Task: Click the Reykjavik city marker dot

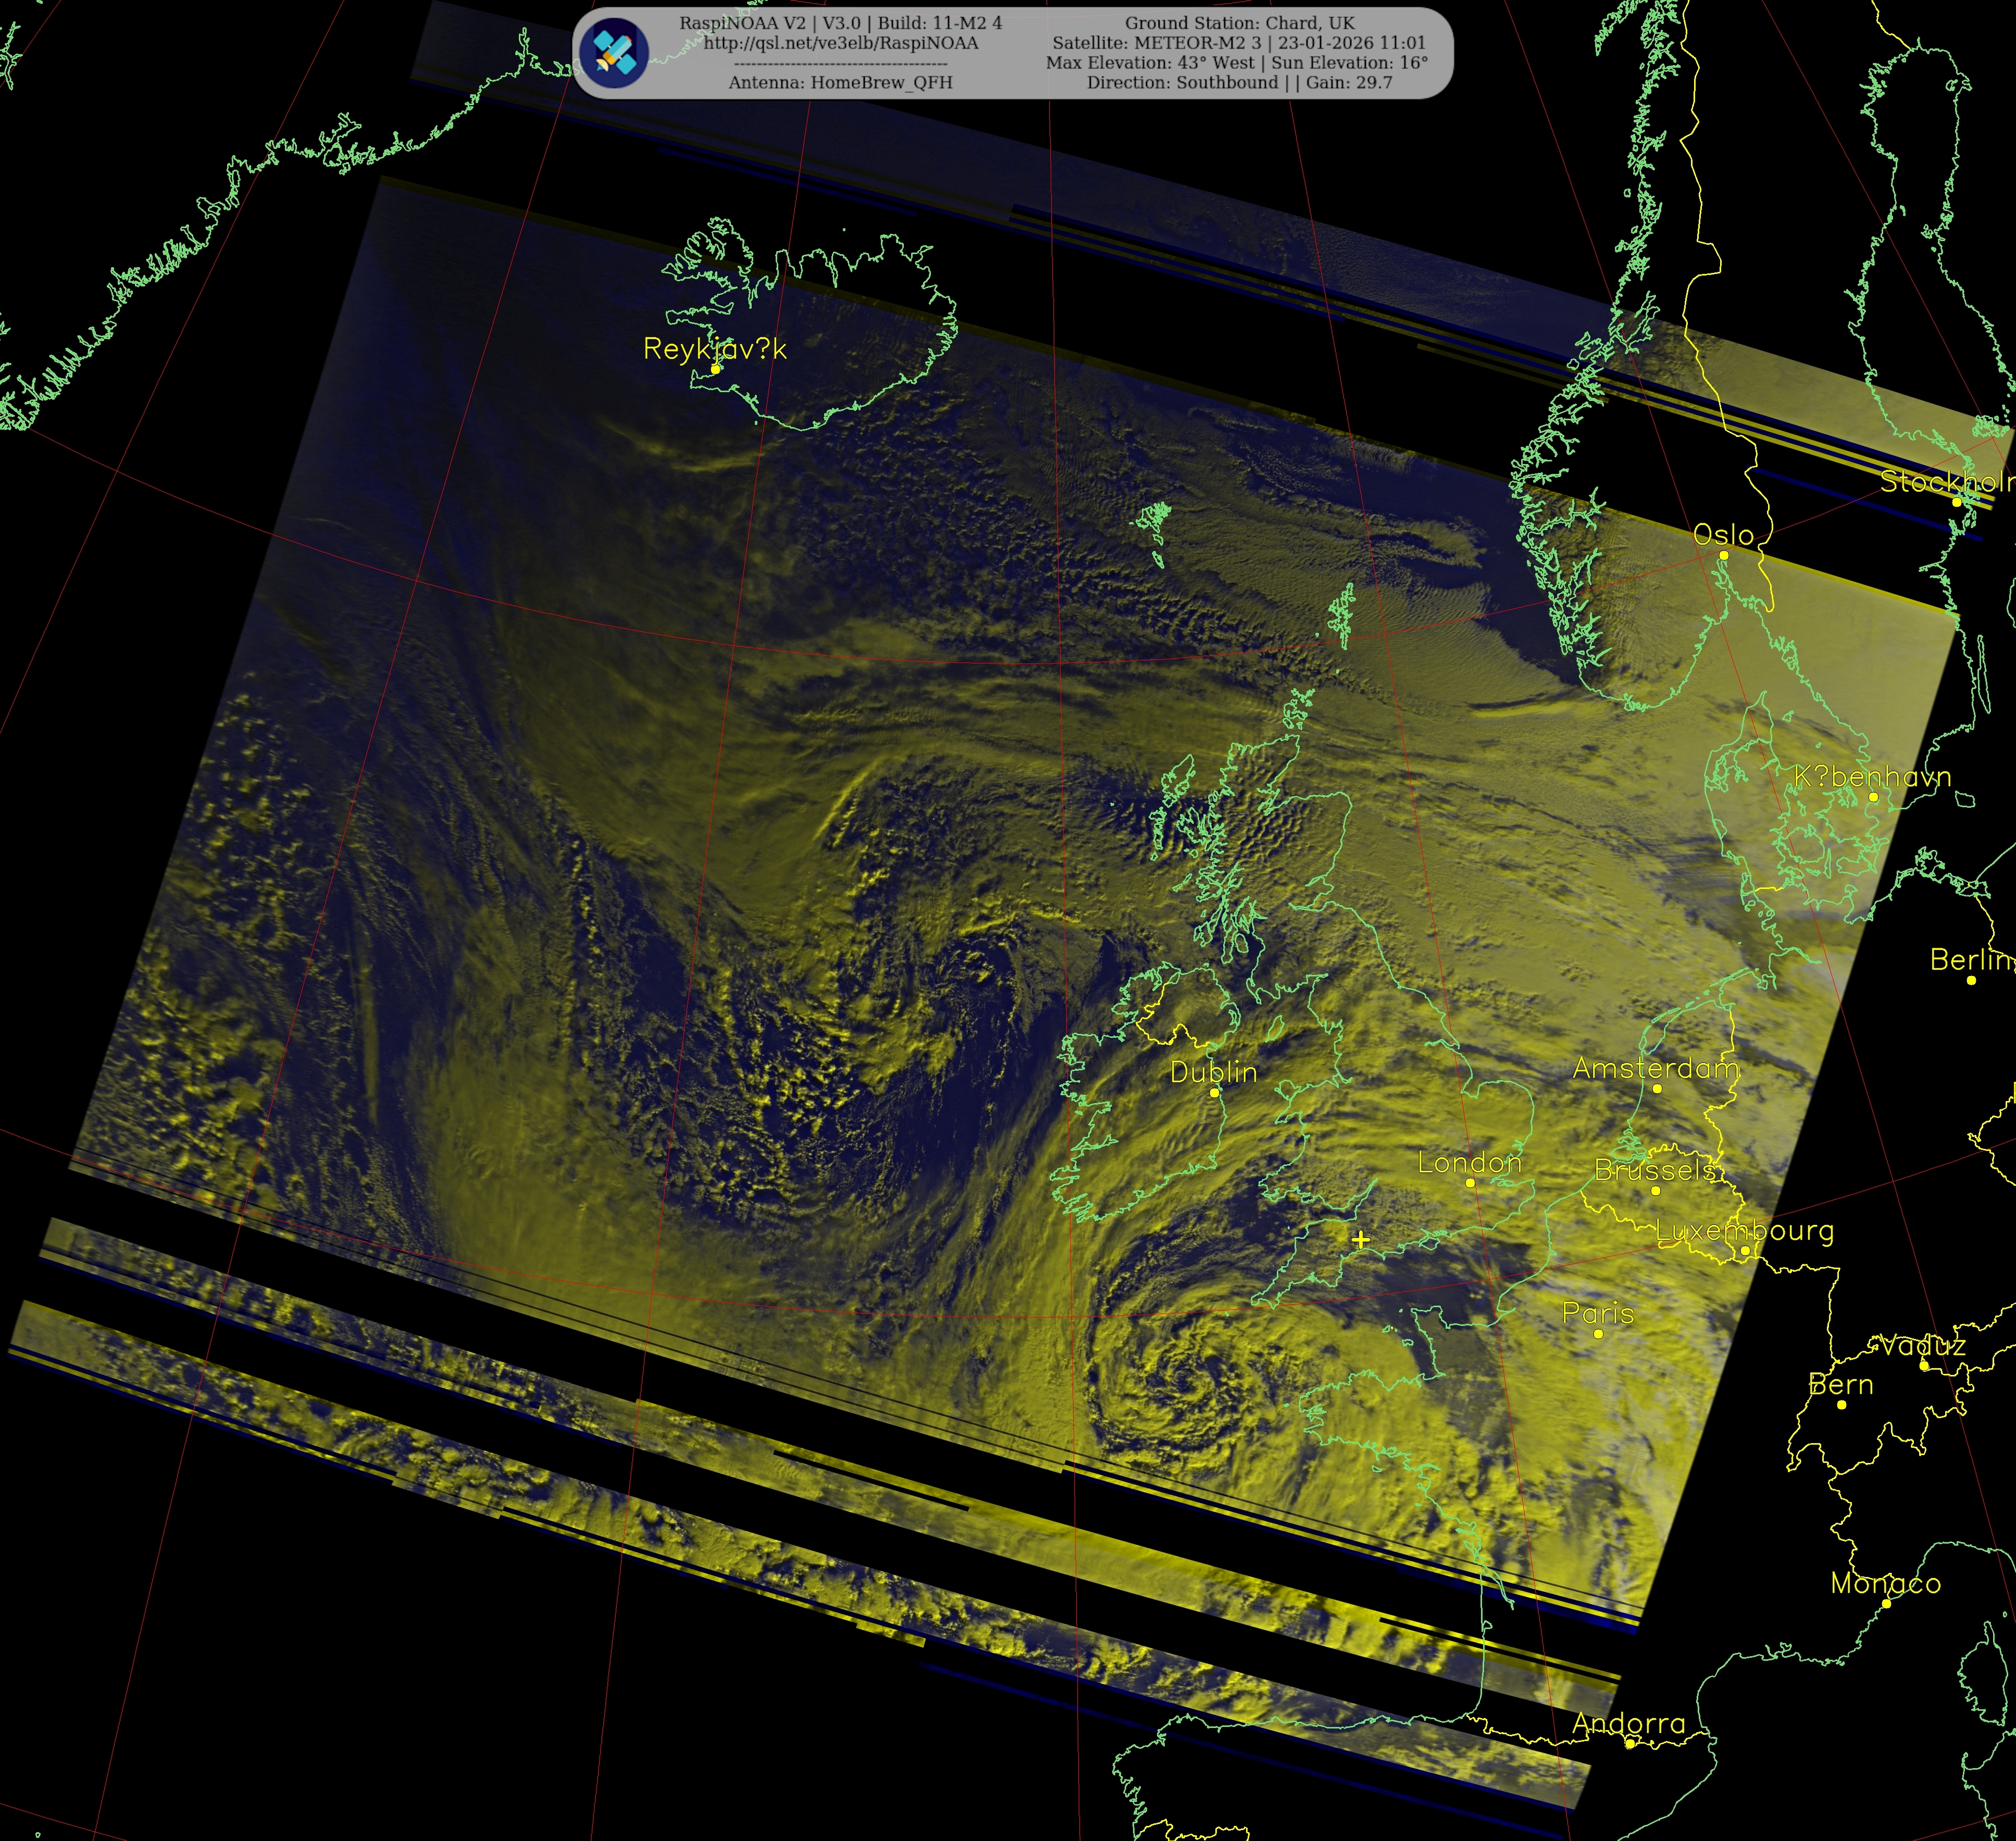Action: click(716, 369)
